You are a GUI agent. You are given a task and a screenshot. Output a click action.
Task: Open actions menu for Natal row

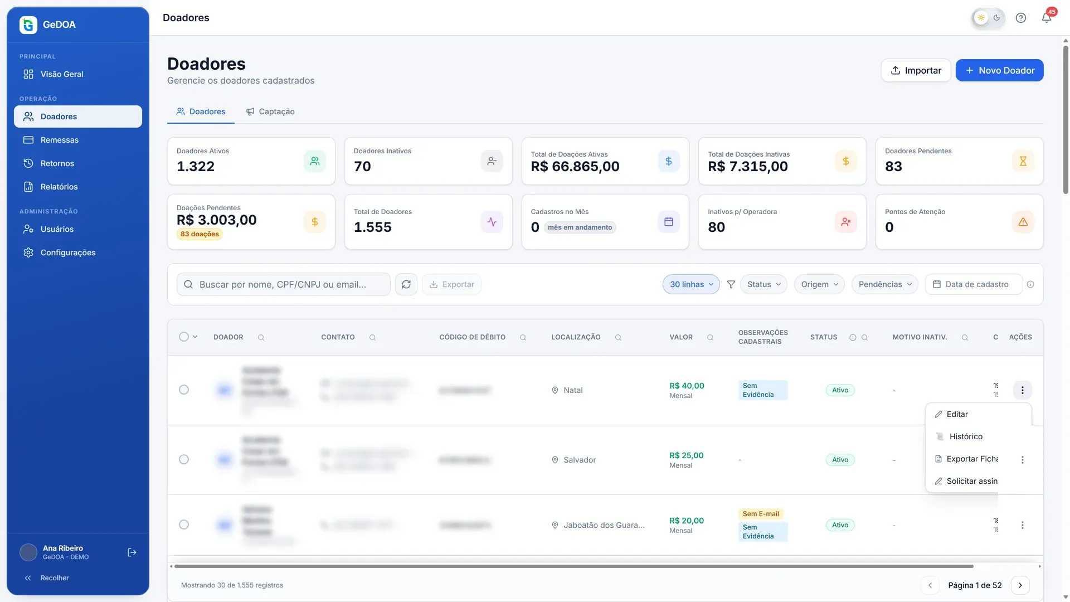1022,390
